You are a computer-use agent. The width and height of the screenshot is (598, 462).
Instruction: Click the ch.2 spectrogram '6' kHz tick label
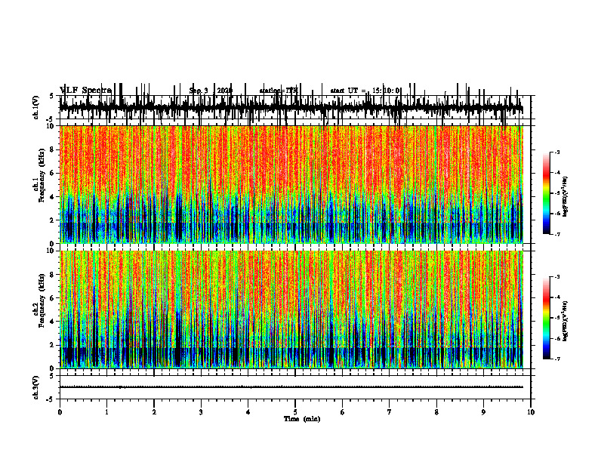coord(53,298)
